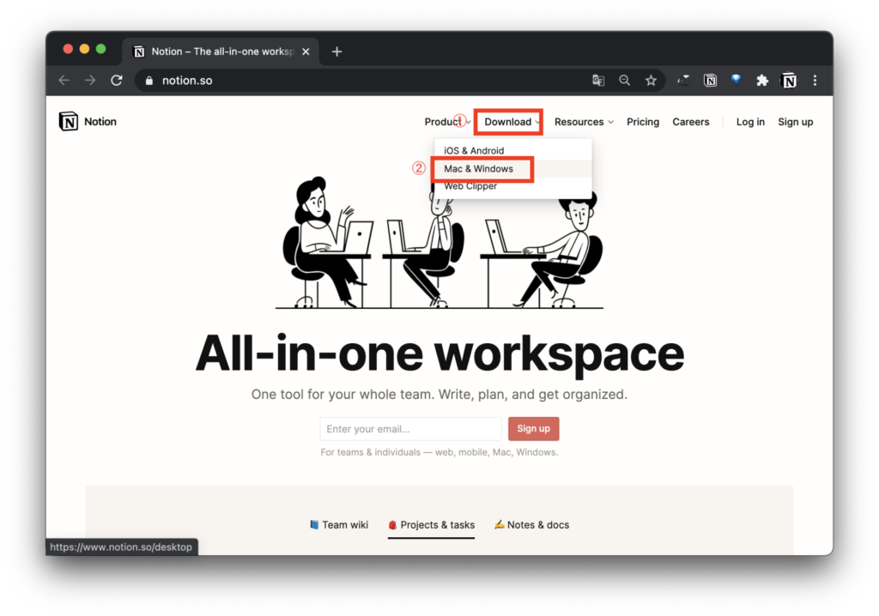Screen dimensions: 879x616
Task: Open the translate page icon in address bar
Action: (x=598, y=80)
